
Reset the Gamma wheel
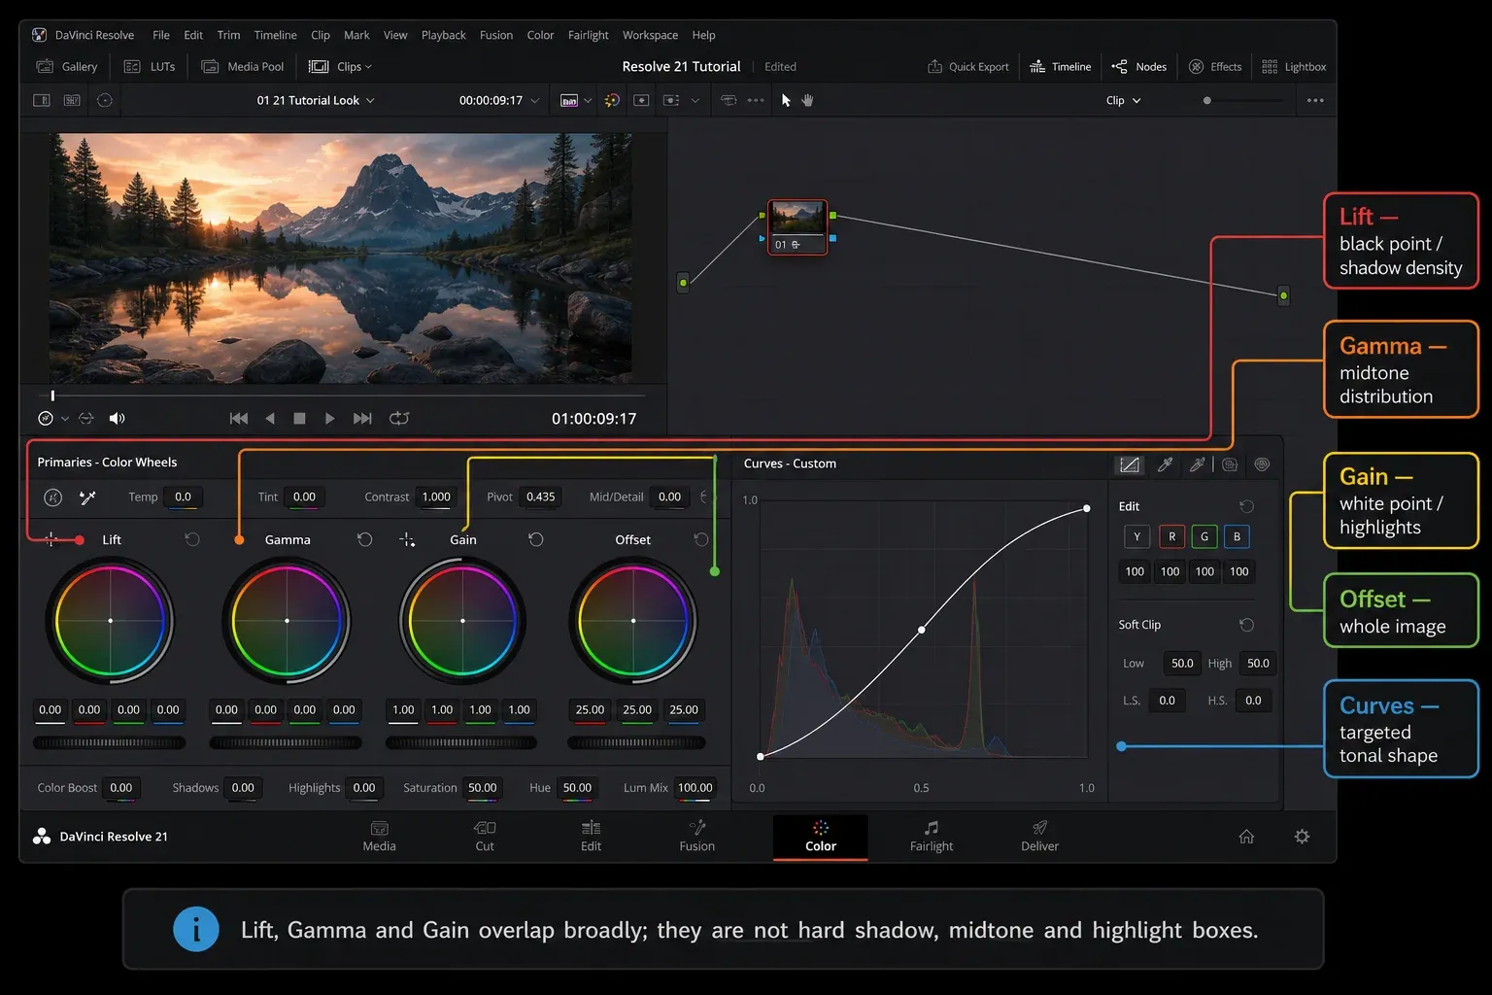pos(364,539)
